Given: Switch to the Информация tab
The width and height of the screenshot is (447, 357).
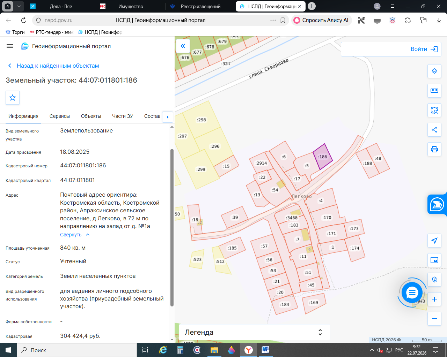Looking at the screenshot, I should click(x=23, y=116).
